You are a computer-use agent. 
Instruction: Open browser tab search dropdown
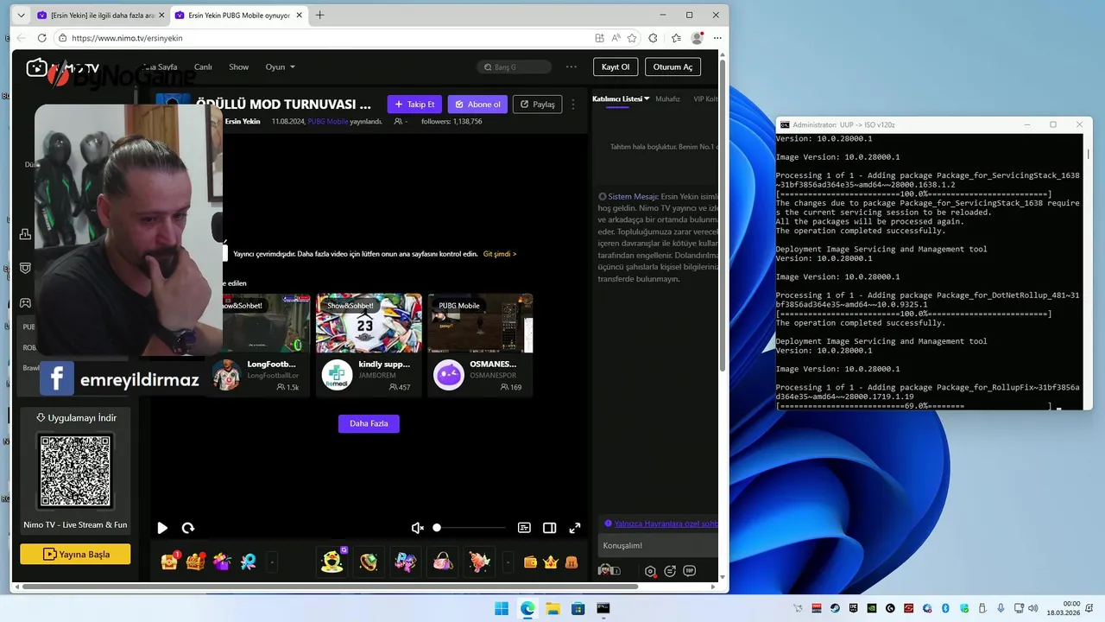click(x=21, y=16)
